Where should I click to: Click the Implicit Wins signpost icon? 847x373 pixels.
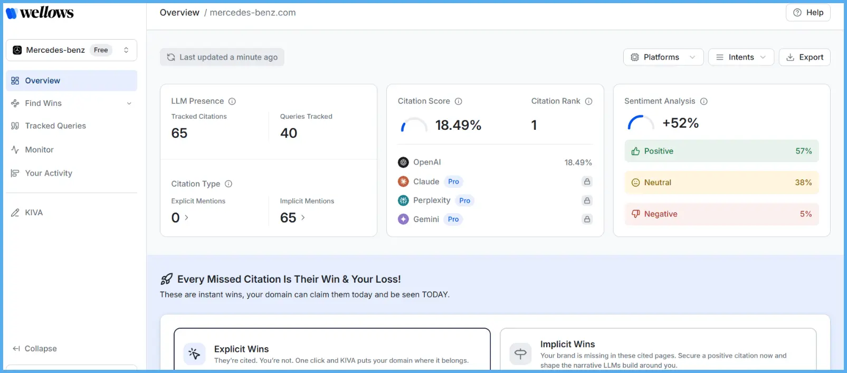point(520,354)
